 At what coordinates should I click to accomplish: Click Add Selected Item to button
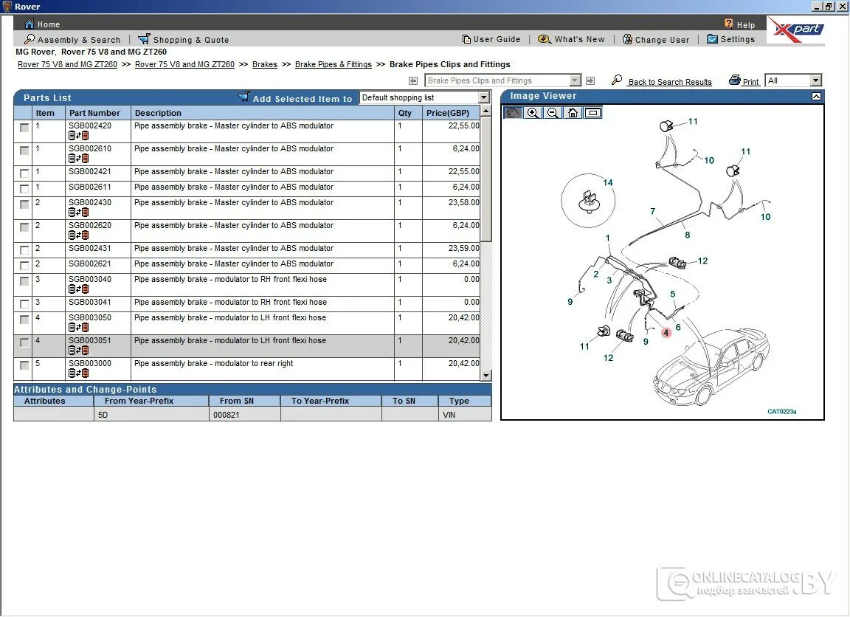click(x=302, y=99)
